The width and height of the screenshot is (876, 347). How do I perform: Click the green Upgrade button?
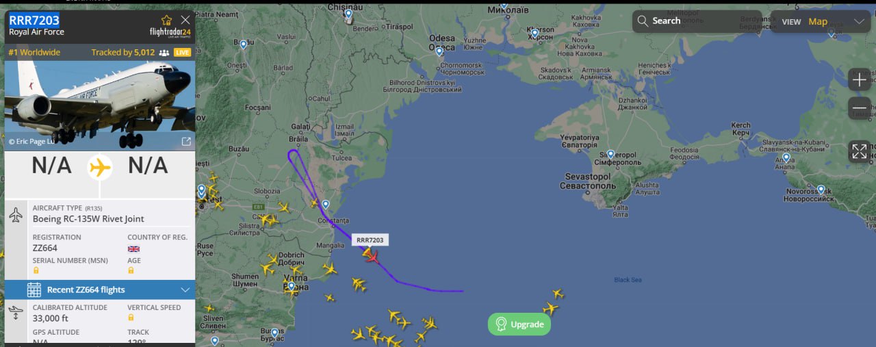519,324
